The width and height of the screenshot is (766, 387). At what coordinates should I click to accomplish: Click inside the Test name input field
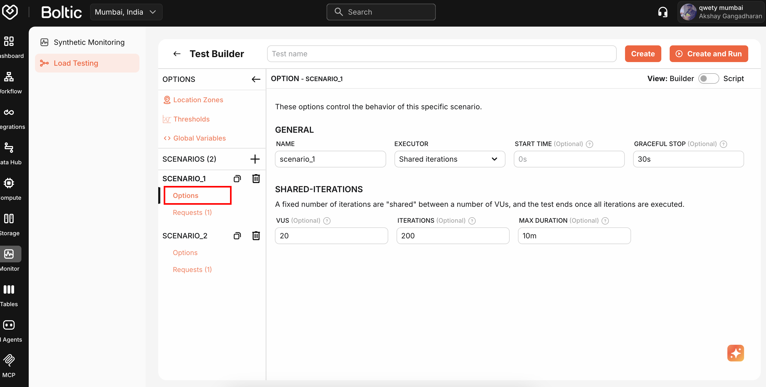(441, 54)
